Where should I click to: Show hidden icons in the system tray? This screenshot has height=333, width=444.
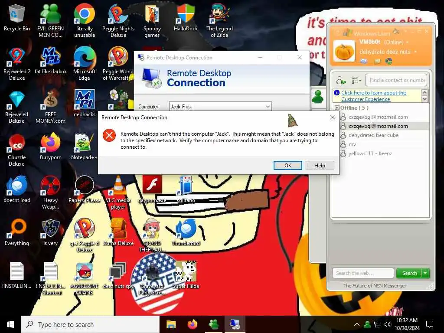coord(357,324)
